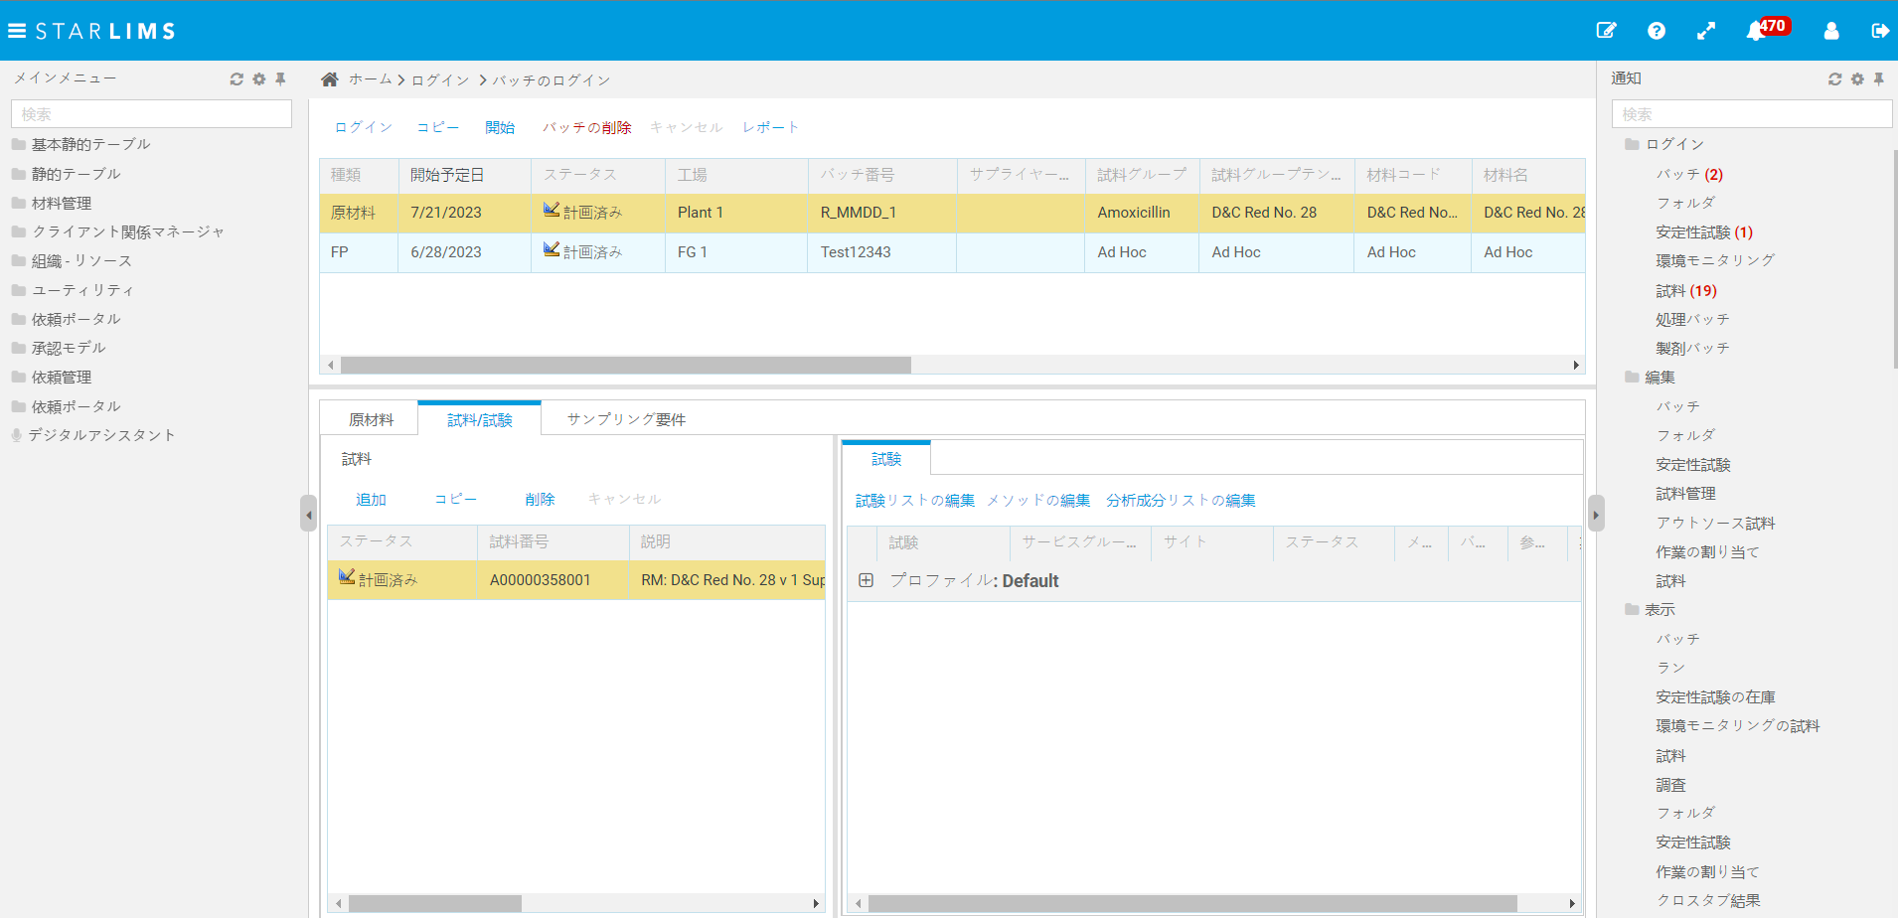Collapse the left main menu panel
This screenshot has width=1898, height=918.
pos(308,514)
